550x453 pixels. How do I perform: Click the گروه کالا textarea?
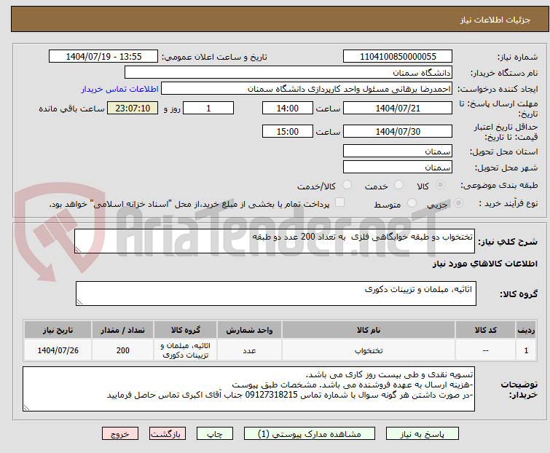(x=276, y=294)
